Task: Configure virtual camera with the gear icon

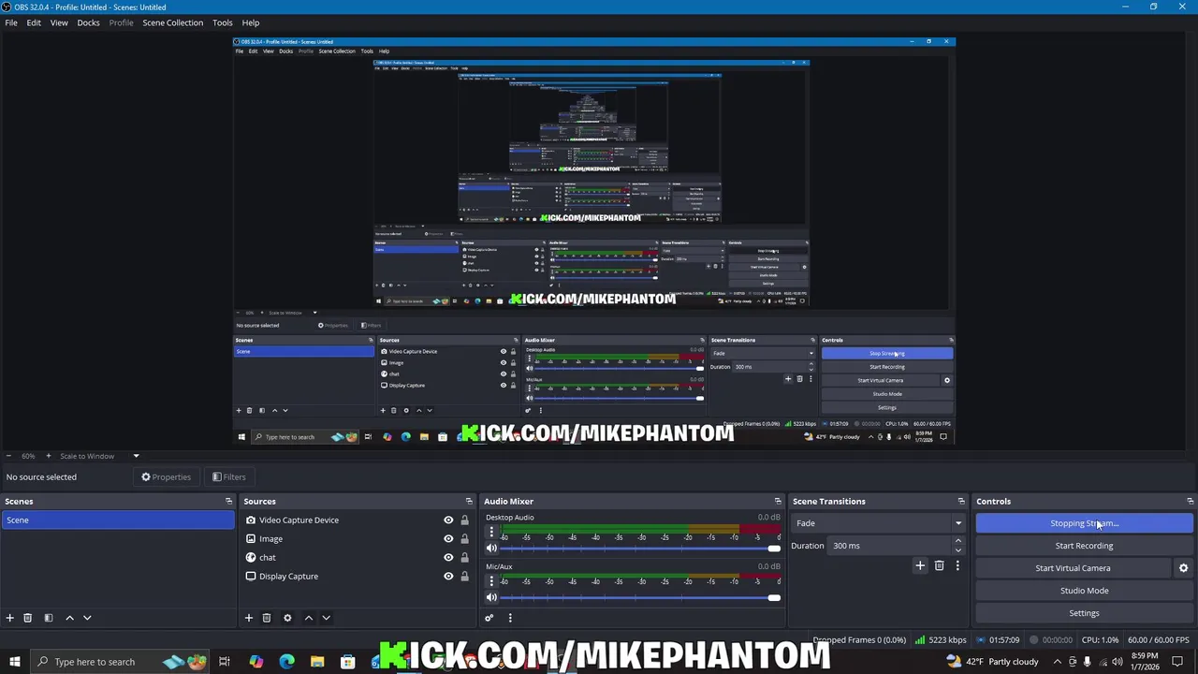Action: (1183, 568)
